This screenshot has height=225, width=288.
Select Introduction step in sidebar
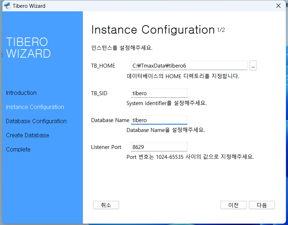point(21,93)
